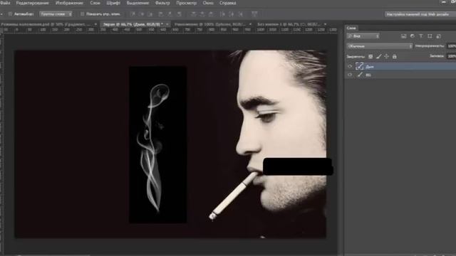Viewport: 456px width, 256px height.
Task: Close the Режимы наложения.psd document tab
Action: (x=95, y=24)
